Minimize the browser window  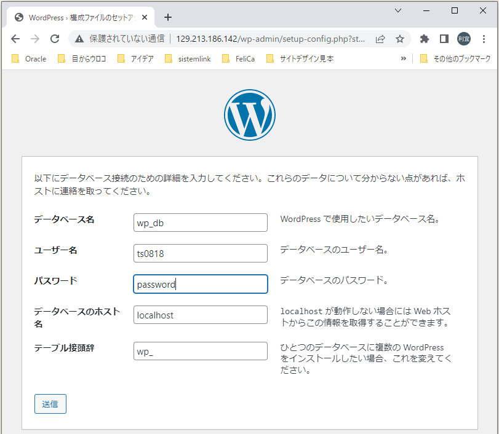pos(426,10)
